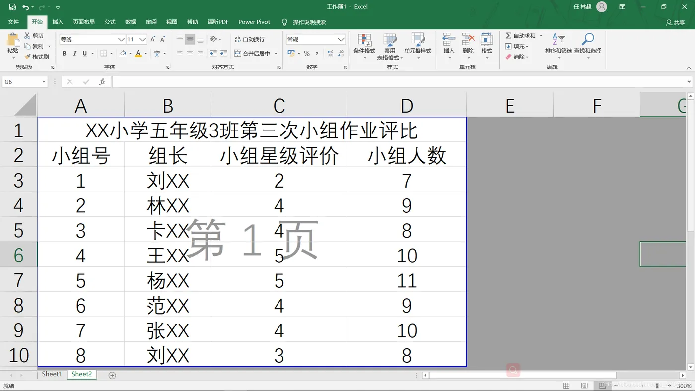Viewport: 695px width, 391px height.
Task: Apply font color with the red A
Action: click(139, 54)
